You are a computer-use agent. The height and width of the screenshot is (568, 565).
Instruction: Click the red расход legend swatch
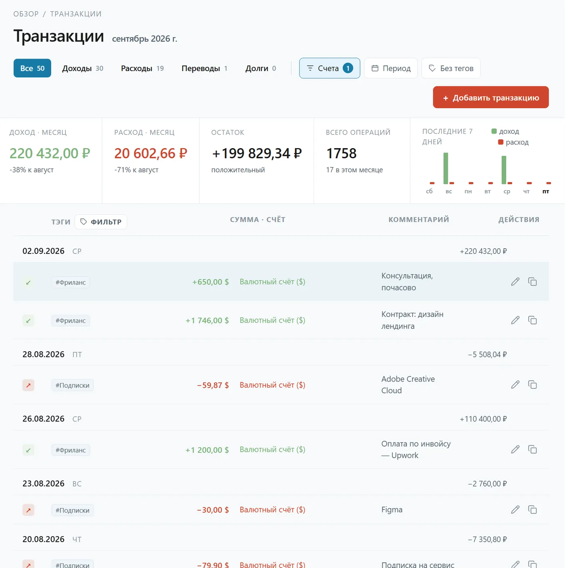pyautogui.click(x=501, y=142)
